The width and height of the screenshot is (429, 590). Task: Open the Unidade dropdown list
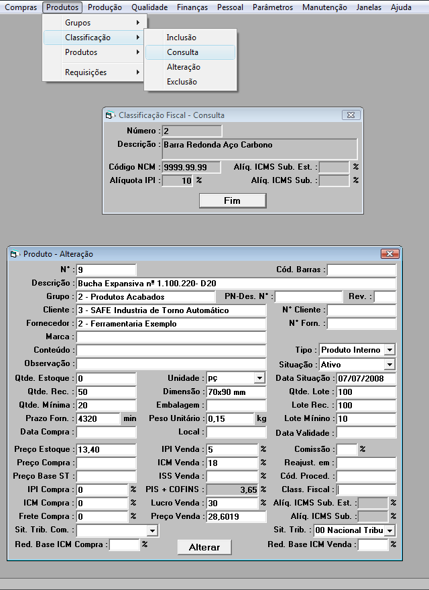point(259,379)
